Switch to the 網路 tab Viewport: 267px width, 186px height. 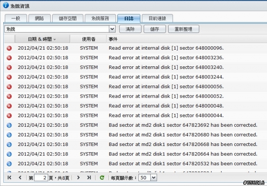pos(40,18)
